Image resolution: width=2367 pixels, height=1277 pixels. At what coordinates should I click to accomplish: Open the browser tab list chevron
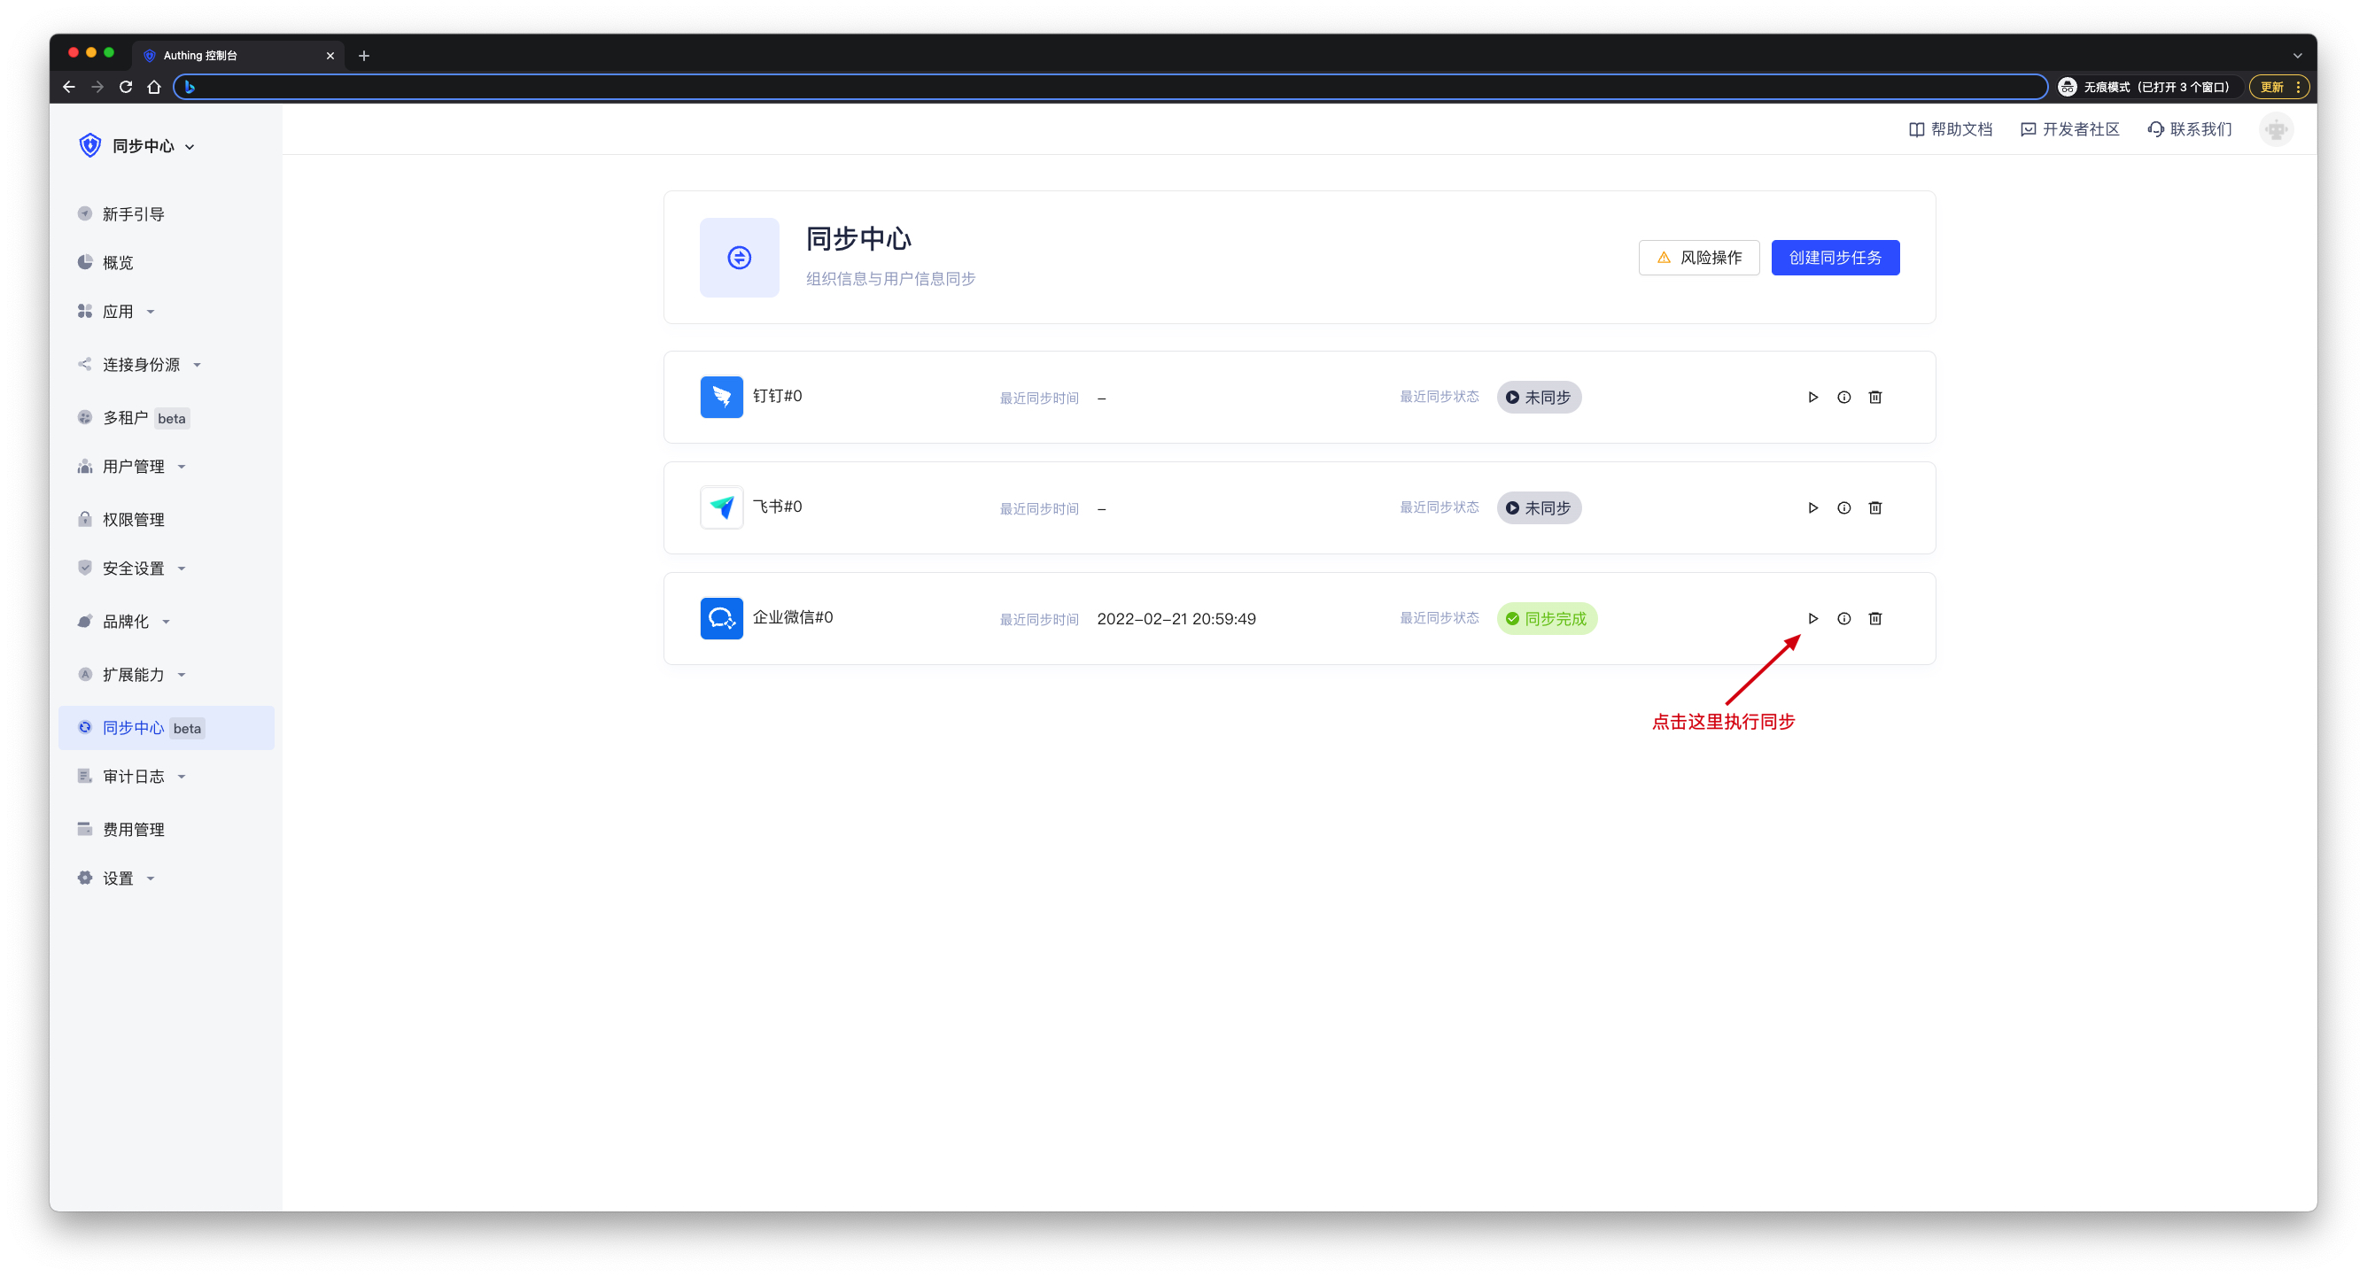click(x=2297, y=55)
